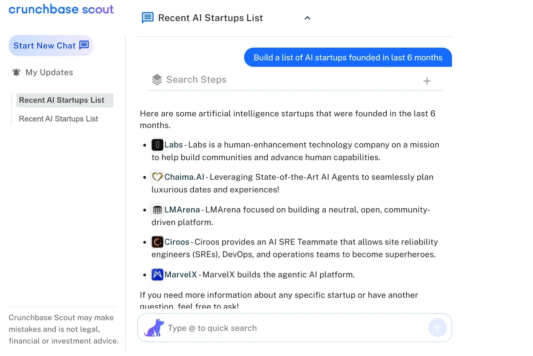Click the Chaima.AI heart logo icon
This screenshot has width=533, height=356.
pyautogui.click(x=157, y=177)
